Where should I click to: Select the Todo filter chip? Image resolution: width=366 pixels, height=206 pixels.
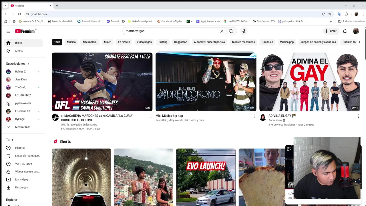click(57, 42)
